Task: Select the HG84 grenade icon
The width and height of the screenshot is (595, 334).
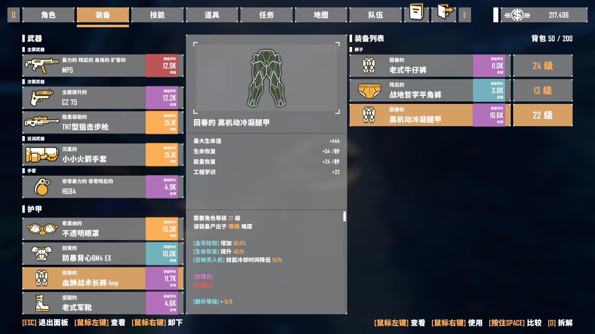Action: click(x=42, y=187)
